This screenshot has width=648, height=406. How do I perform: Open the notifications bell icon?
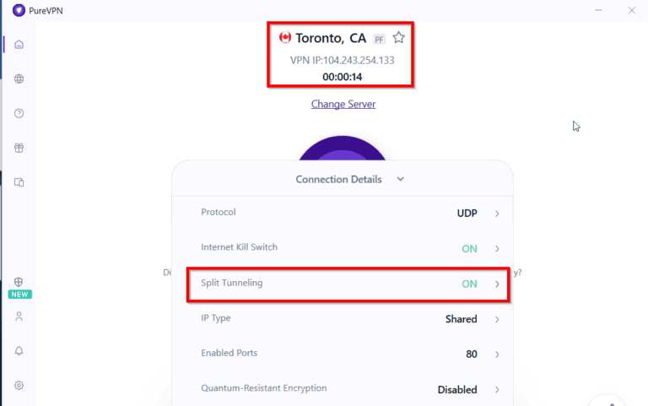click(19, 350)
